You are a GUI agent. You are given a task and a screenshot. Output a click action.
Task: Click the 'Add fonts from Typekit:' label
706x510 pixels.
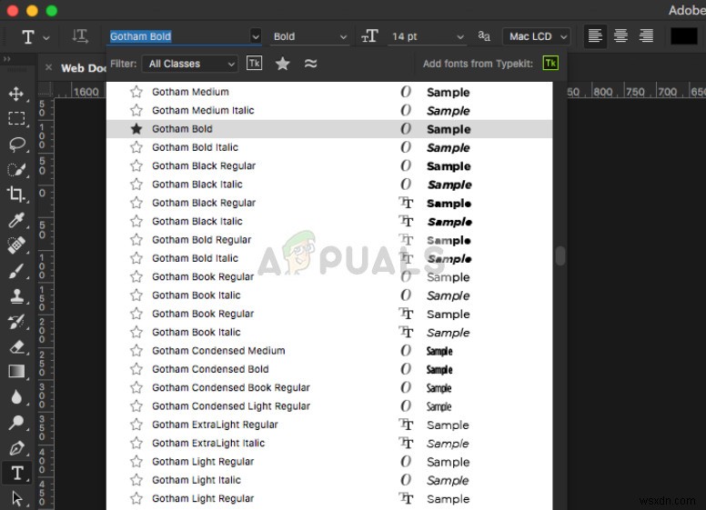point(478,64)
